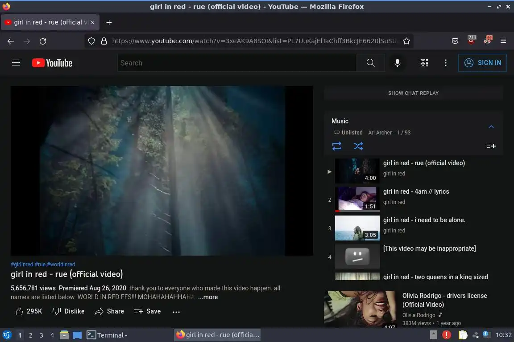This screenshot has width=514, height=342.
Task: Expand description with ...more
Action: 208,297
